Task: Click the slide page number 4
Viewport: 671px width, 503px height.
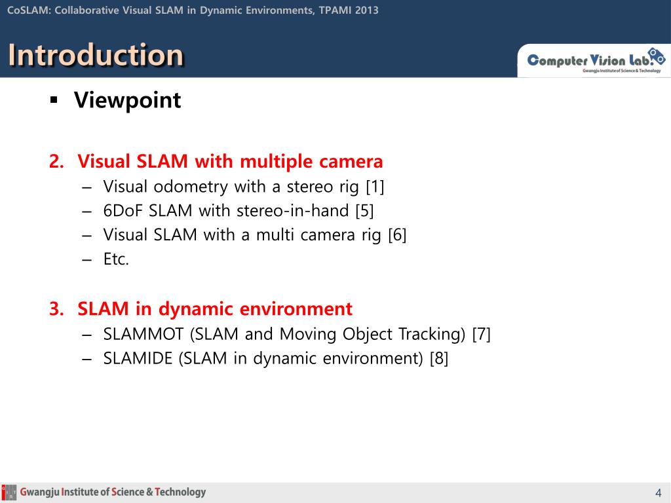Action: pos(658,493)
